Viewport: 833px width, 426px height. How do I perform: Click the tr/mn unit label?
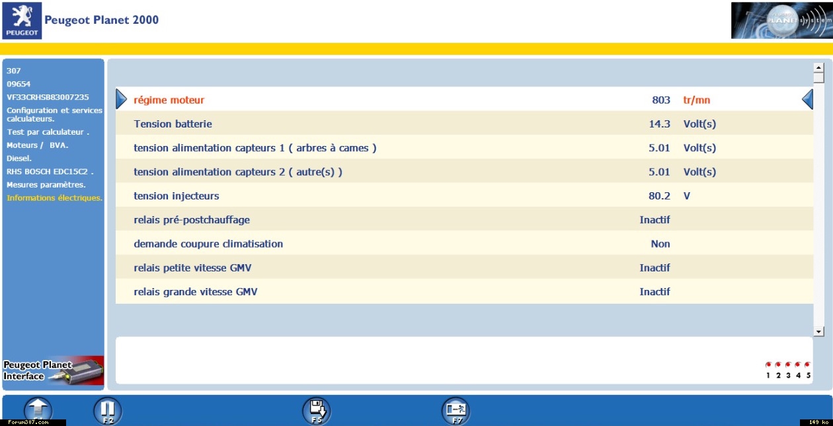click(697, 100)
